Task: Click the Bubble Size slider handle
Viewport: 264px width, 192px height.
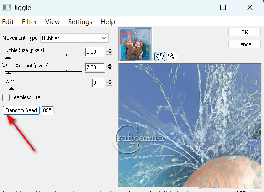Action: 8,57
